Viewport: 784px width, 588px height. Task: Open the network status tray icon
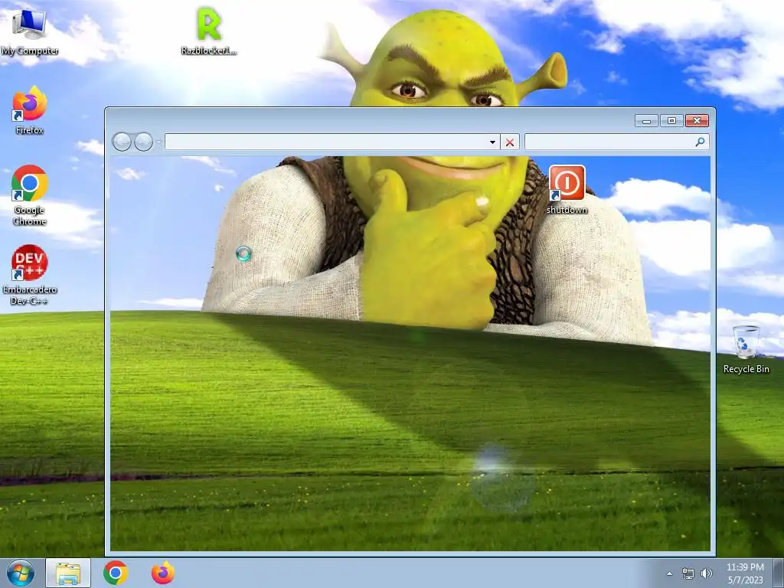pos(688,573)
